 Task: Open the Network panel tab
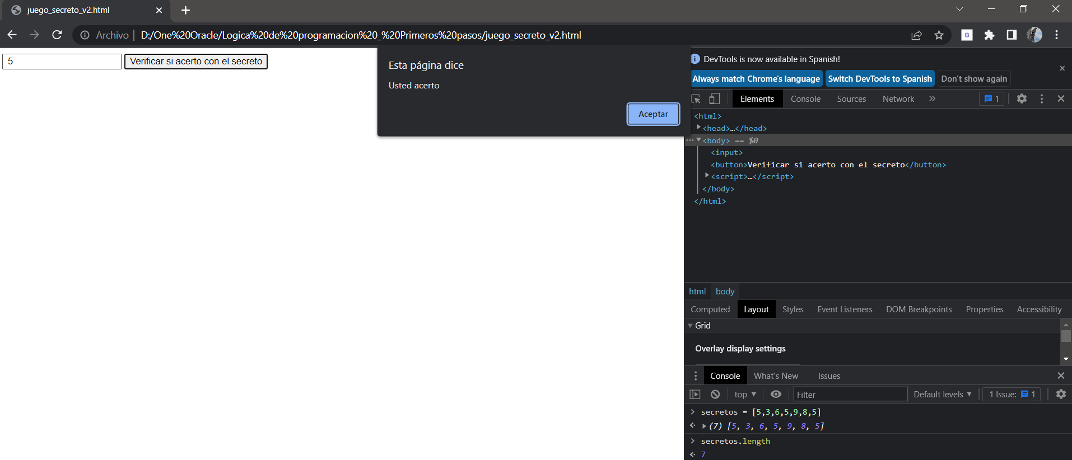click(x=898, y=98)
